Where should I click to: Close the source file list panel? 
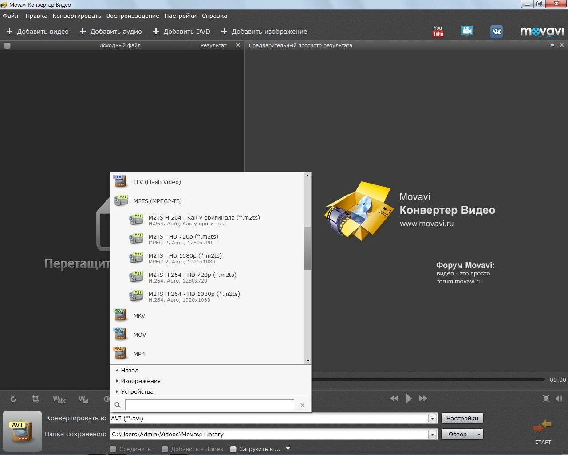point(238,45)
